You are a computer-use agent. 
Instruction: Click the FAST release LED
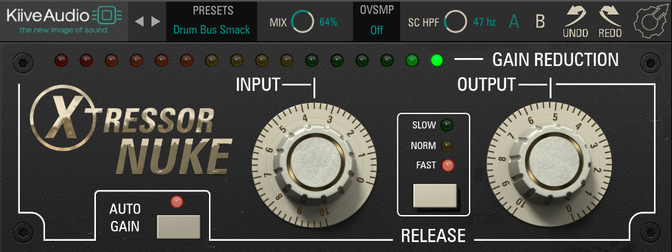(x=448, y=166)
